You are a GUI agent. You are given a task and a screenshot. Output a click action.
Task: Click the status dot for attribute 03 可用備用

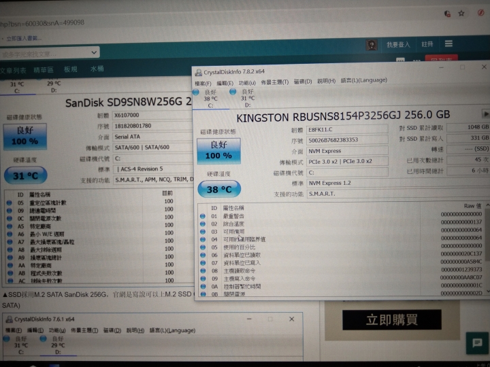(203, 232)
